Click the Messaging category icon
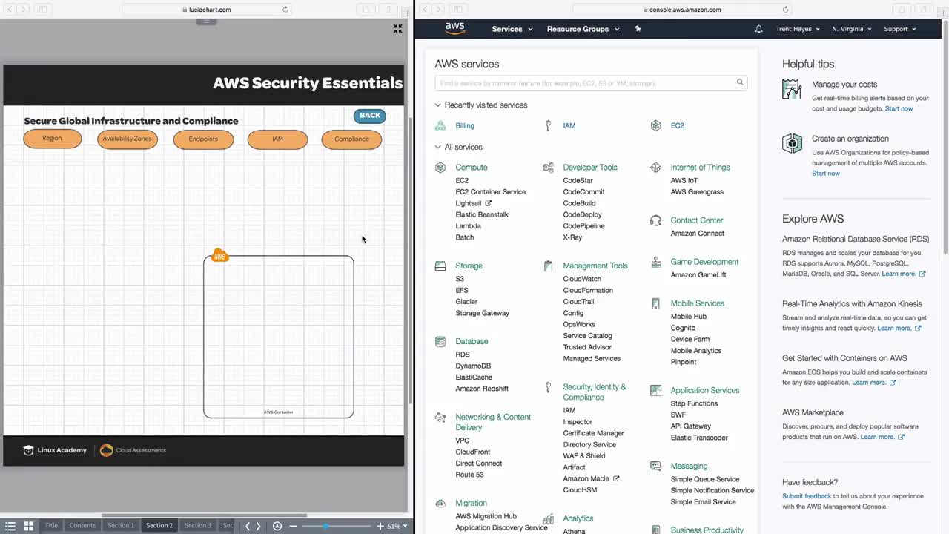The image size is (949, 534). [x=655, y=466]
